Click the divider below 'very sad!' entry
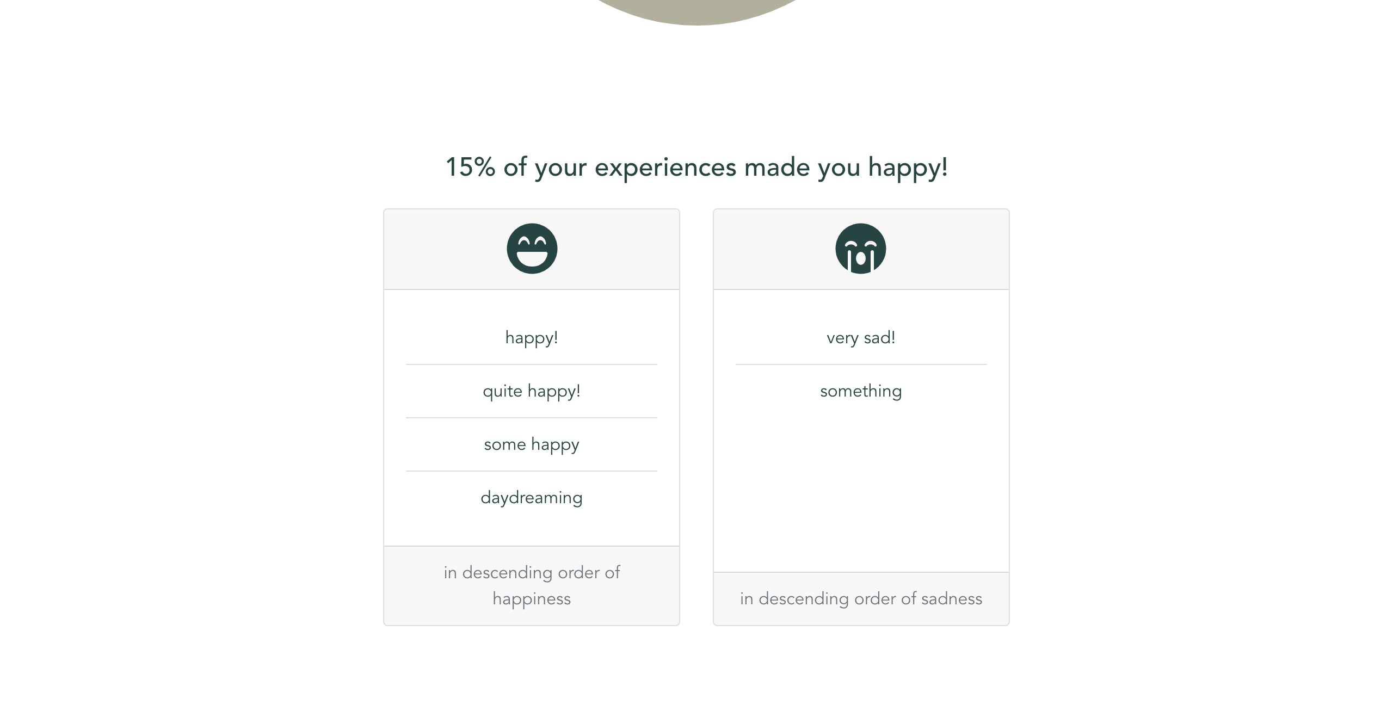The image size is (1393, 724). (861, 364)
